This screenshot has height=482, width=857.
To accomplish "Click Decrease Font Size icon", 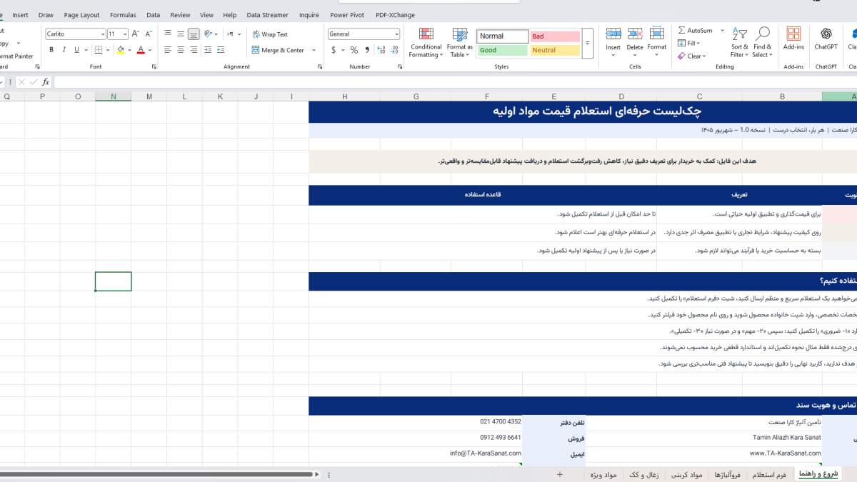I will click(148, 34).
